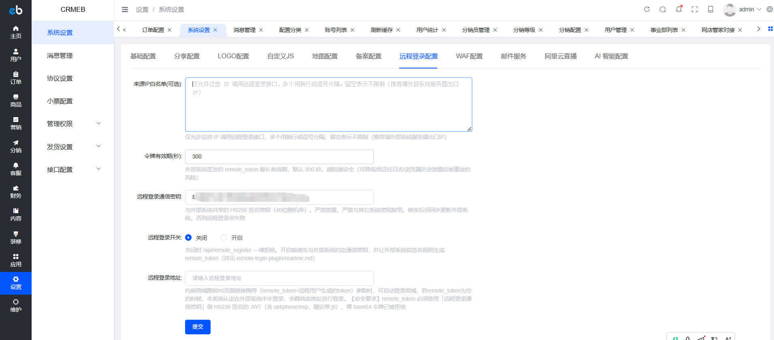Viewport: 774px width, 340px height.
Task: Open the 维护 maintenance sidebar icon
Action: [x=16, y=306]
